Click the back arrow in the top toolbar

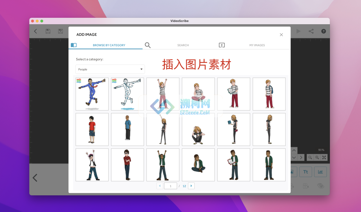[36, 31]
